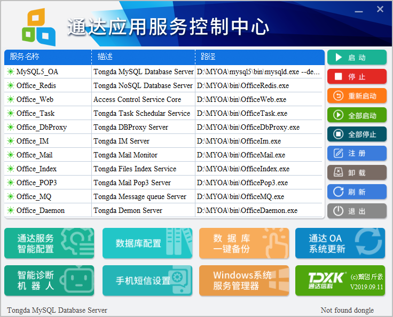Viewport: 393px width, 317px height.
Task: Select the Office_MQ service name
Action: click(x=34, y=197)
